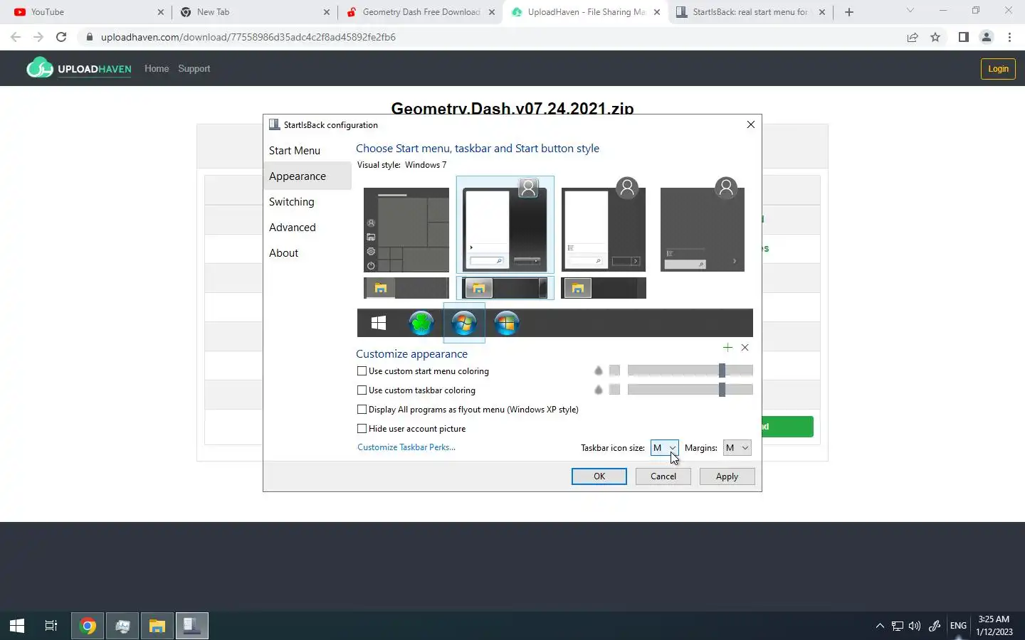Go back in browser history

[x=16, y=37]
